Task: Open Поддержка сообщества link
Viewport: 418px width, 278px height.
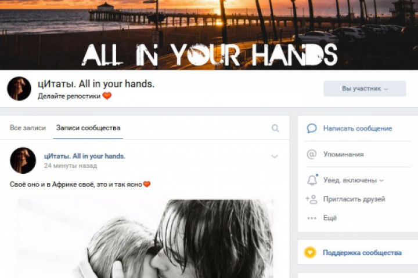Action: point(362,253)
